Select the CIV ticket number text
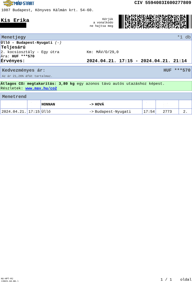This screenshot has width=192, height=282. tap(163, 3)
